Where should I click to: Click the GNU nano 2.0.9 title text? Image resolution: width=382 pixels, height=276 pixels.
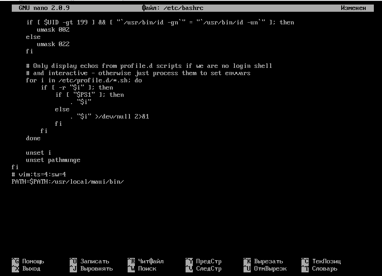(44, 8)
